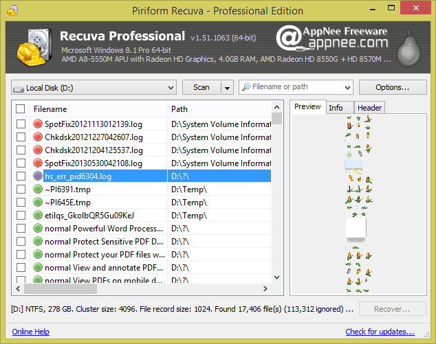Click the green status dot beside etilqs_GkolbQR5Gu09KeJ

tap(38, 215)
